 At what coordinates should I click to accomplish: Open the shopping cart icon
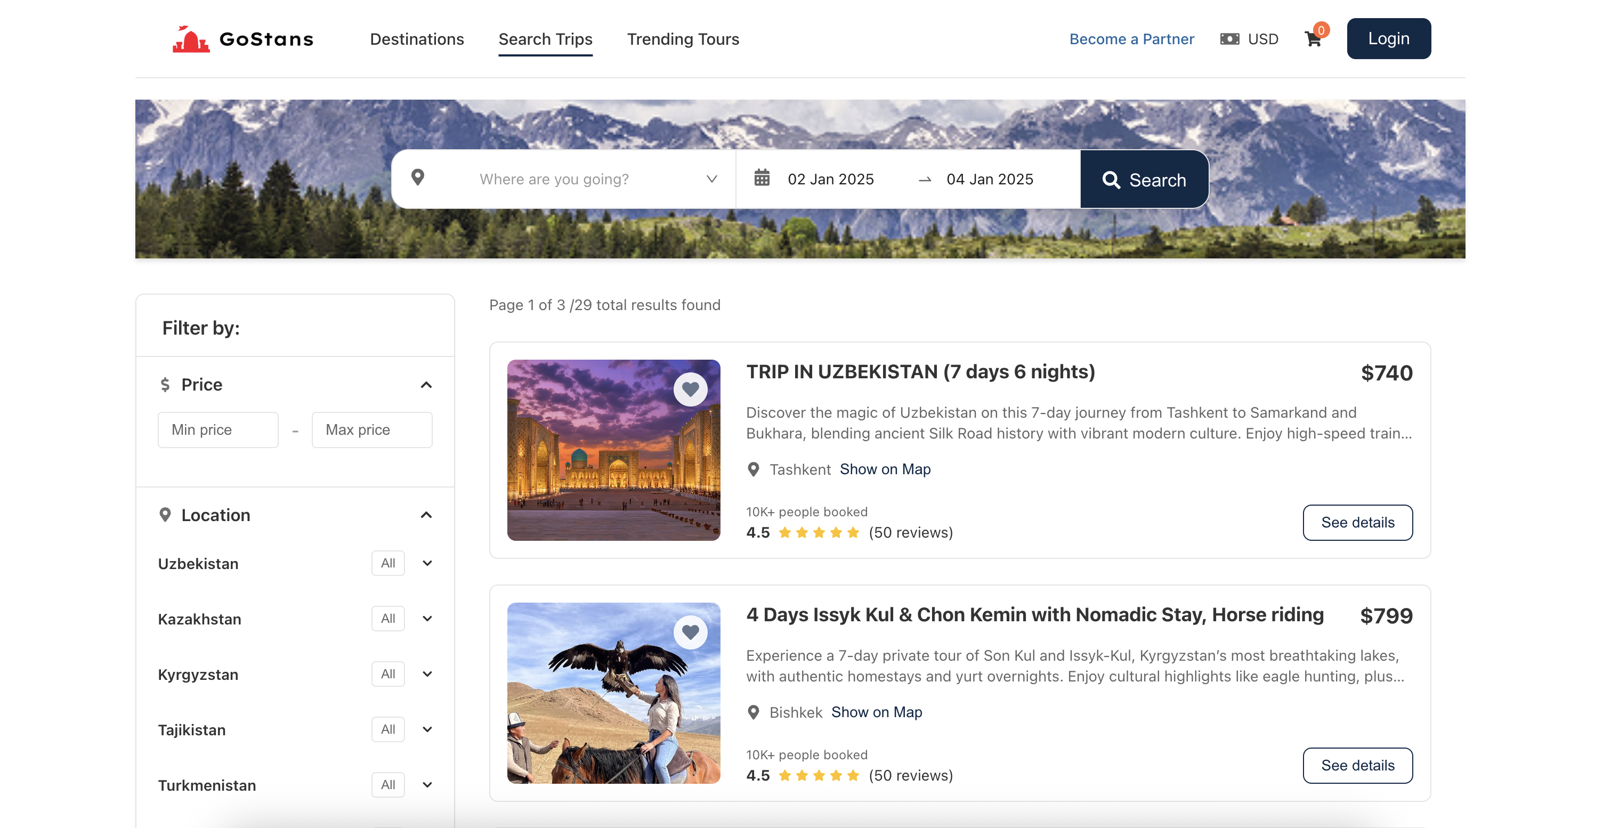[1313, 39]
